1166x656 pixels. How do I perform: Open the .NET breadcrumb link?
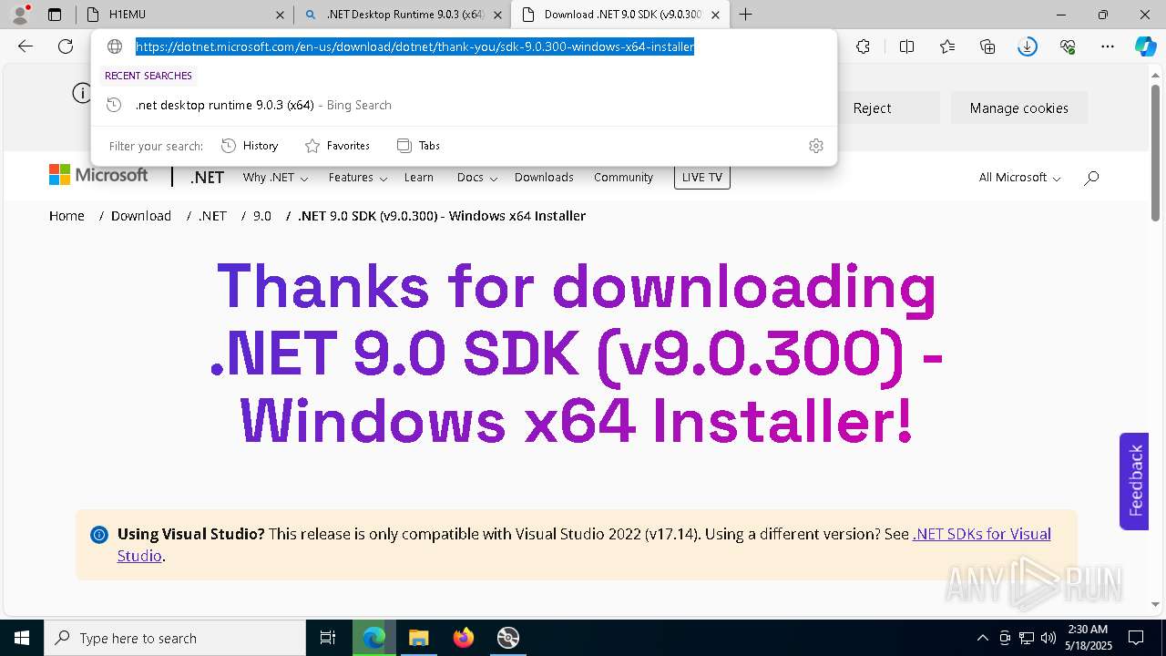(212, 216)
